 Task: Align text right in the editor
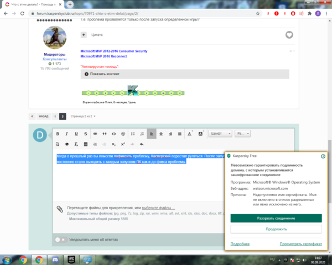[x=170, y=134]
